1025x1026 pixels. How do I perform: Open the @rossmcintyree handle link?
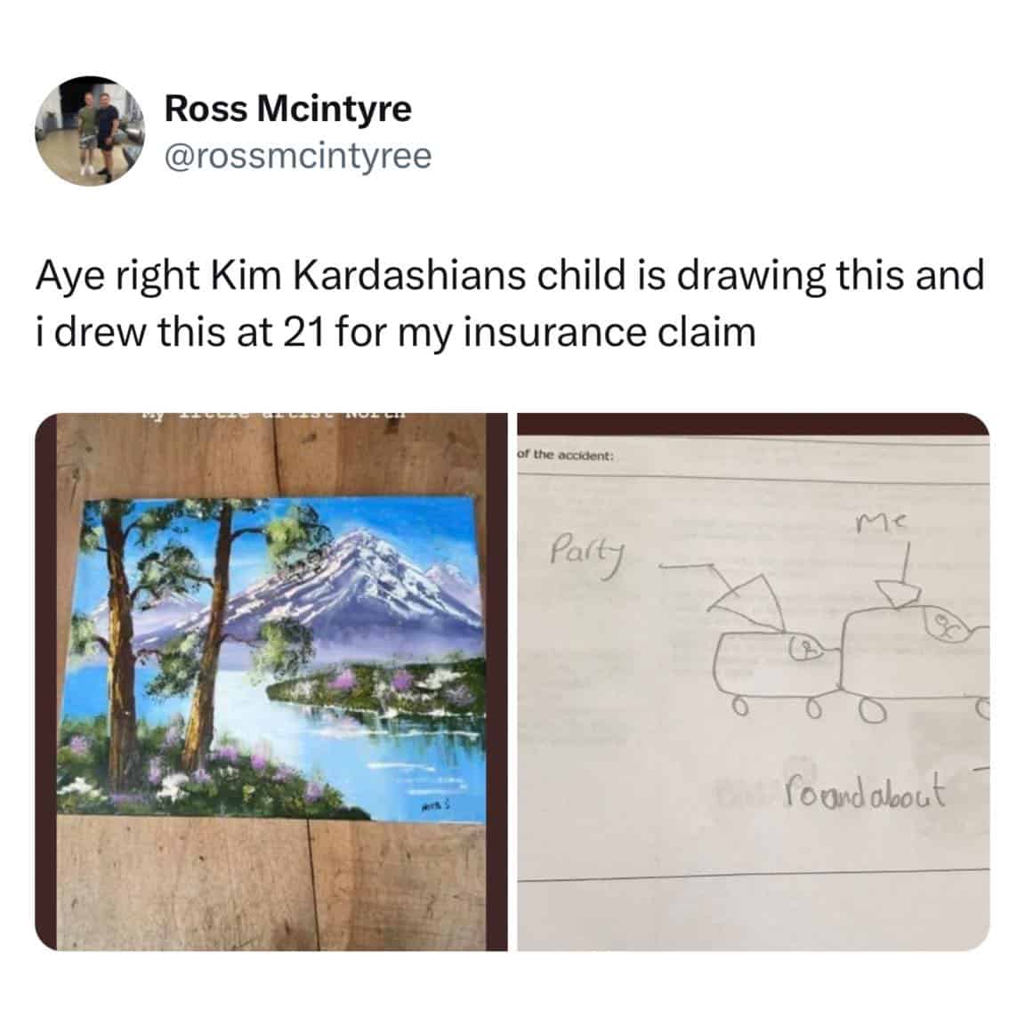click(297, 156)
